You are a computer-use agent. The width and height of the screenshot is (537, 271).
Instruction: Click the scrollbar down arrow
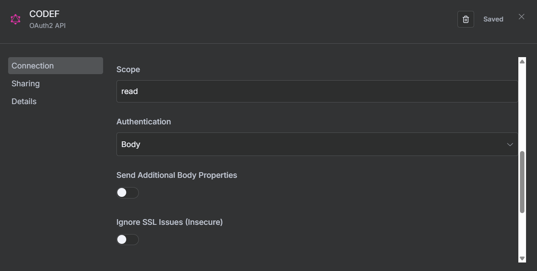coord(522,258)
